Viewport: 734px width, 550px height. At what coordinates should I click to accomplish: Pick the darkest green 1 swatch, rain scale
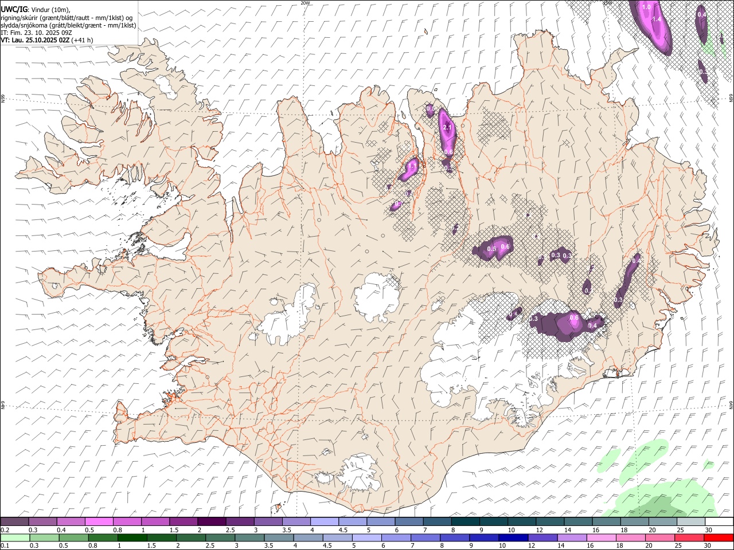pos(132,537)
